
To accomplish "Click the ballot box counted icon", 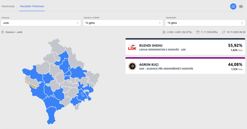I will pos(198,32).
